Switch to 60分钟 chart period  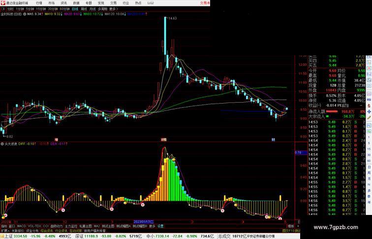point(64,9)
